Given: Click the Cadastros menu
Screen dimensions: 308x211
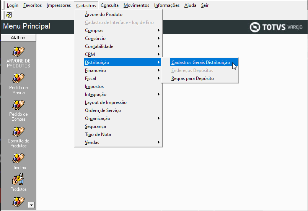Looking at the screenshot, I should [x=86, y=5].
